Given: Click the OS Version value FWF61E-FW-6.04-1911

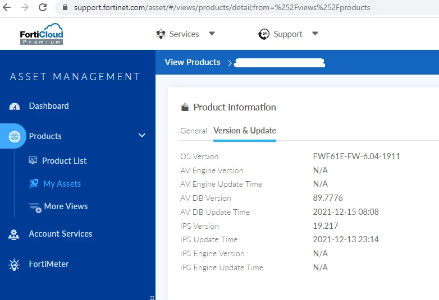Looking at the screenshot, I should coord(356,156).
